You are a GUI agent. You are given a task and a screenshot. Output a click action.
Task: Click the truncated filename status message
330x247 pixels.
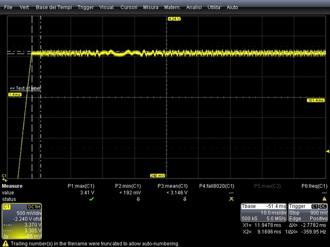95,243
